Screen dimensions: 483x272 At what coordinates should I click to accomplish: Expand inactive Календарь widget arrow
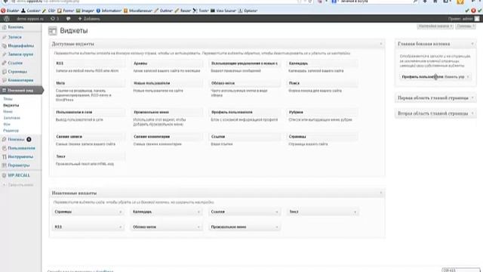[198, 212]
